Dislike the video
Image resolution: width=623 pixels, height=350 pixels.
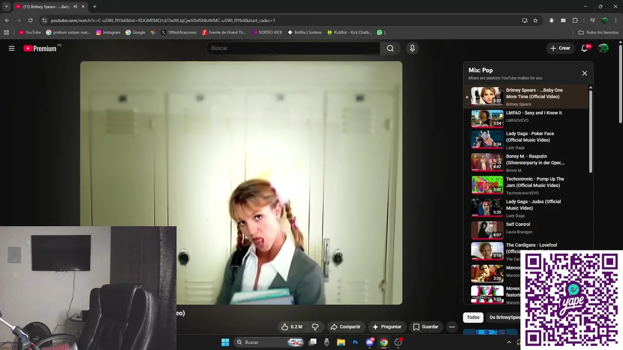(315, 327)
